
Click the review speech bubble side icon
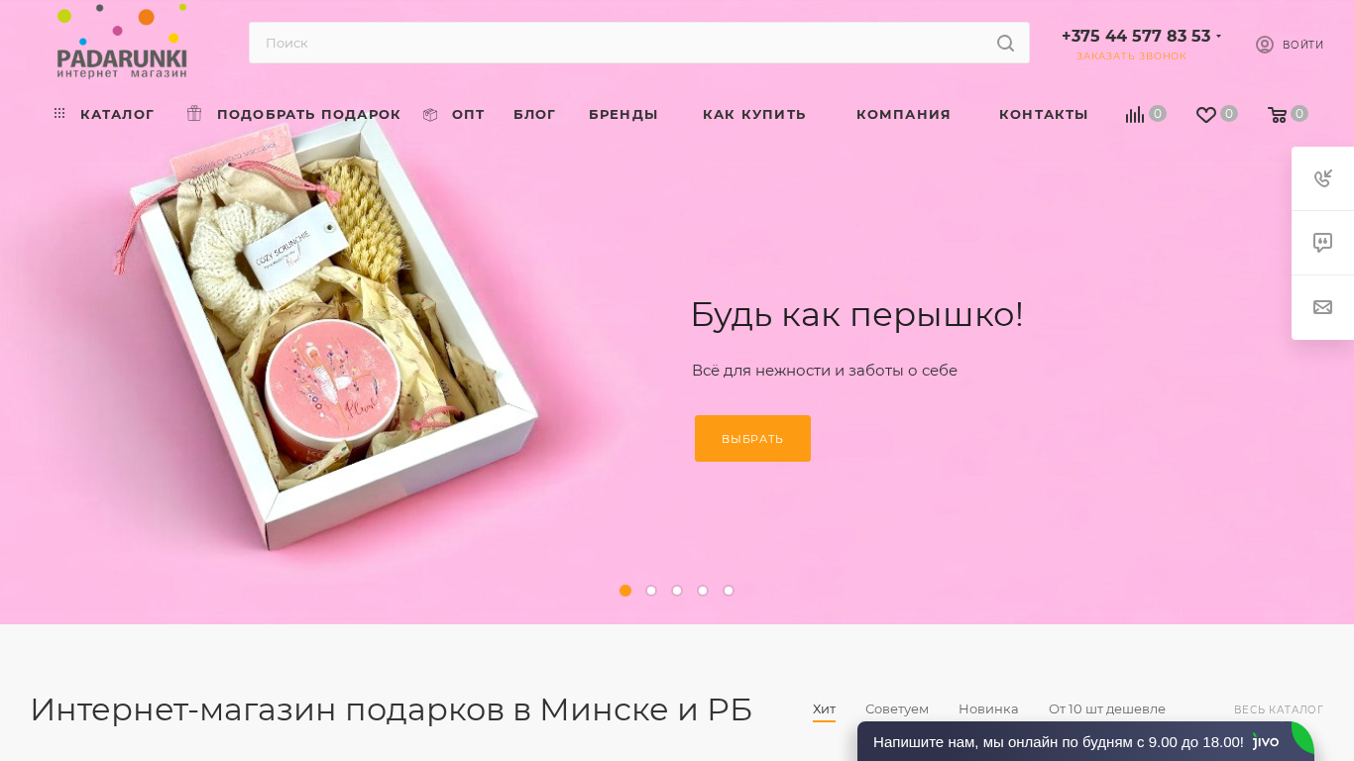1322,243
